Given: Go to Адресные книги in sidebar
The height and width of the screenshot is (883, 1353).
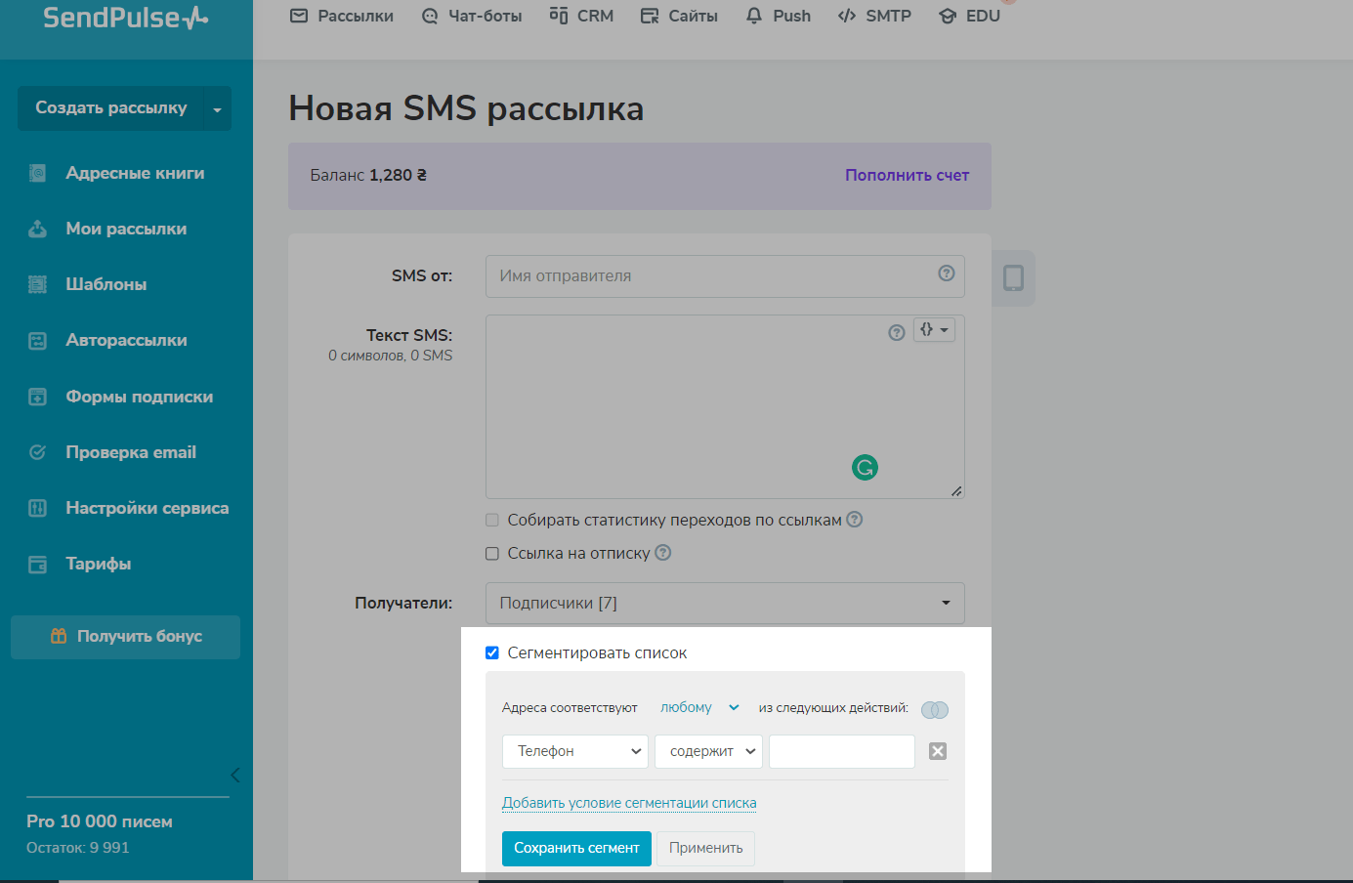Looking at the screenshot, I should 135,173.
